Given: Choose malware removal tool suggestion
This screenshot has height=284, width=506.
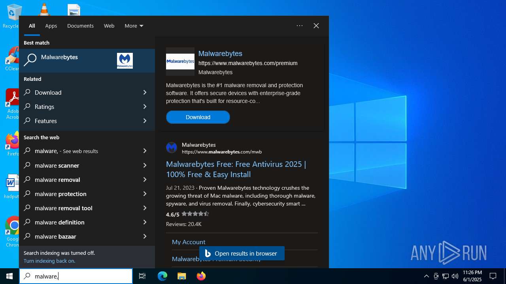Looking at the screenshot, I should pos(87,208).
